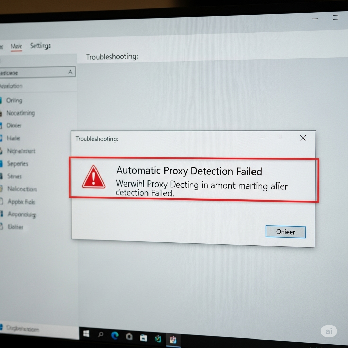Open taskbar search magnifier
Screen dimensions: 348x348
[101, 334]
